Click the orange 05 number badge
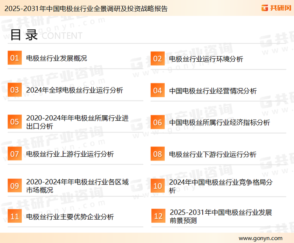 [x=15, y=121]
